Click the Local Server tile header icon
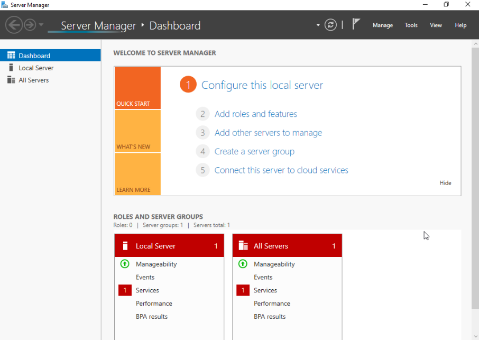Image resolution: width=479 pixels, height=340 pixels. pyautogui.click(x=125, y=245)
